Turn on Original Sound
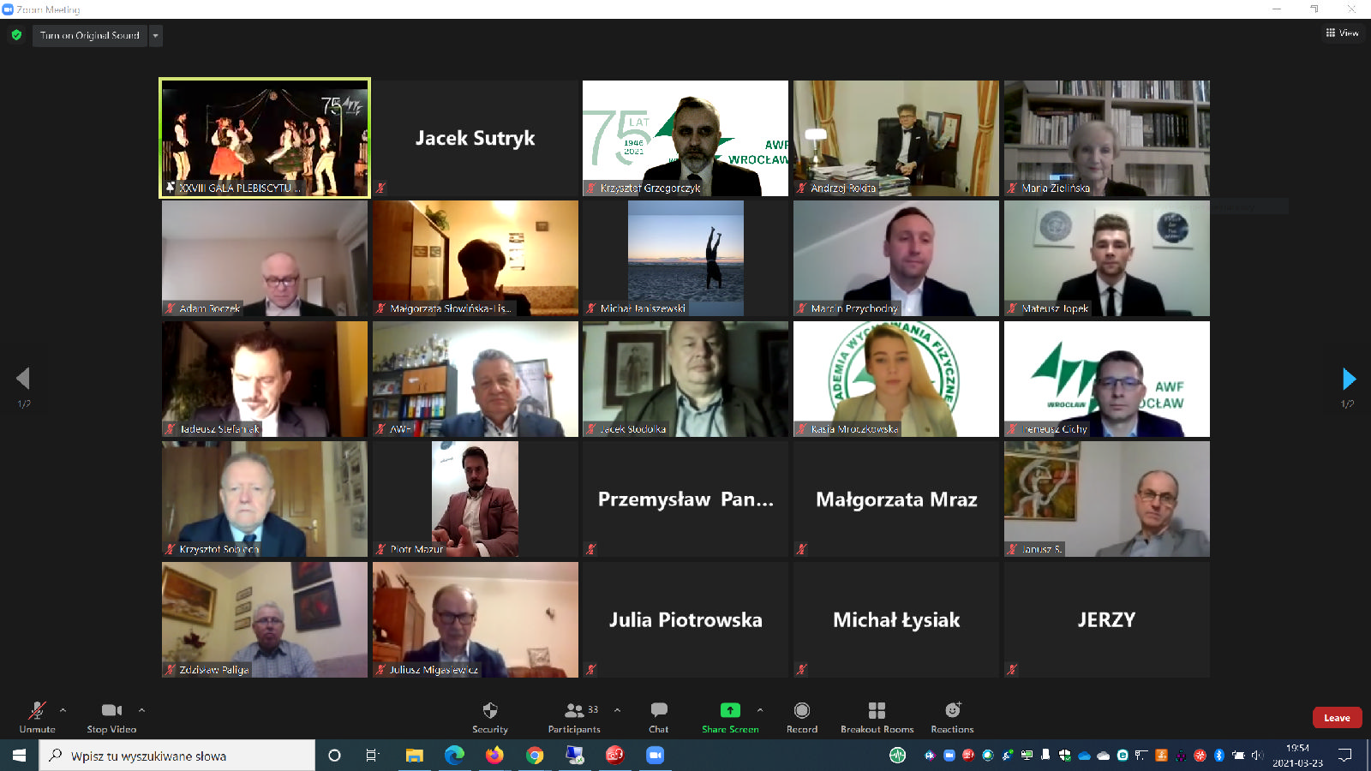This screenshot has height=771, width=1371. tap(90, 35)
